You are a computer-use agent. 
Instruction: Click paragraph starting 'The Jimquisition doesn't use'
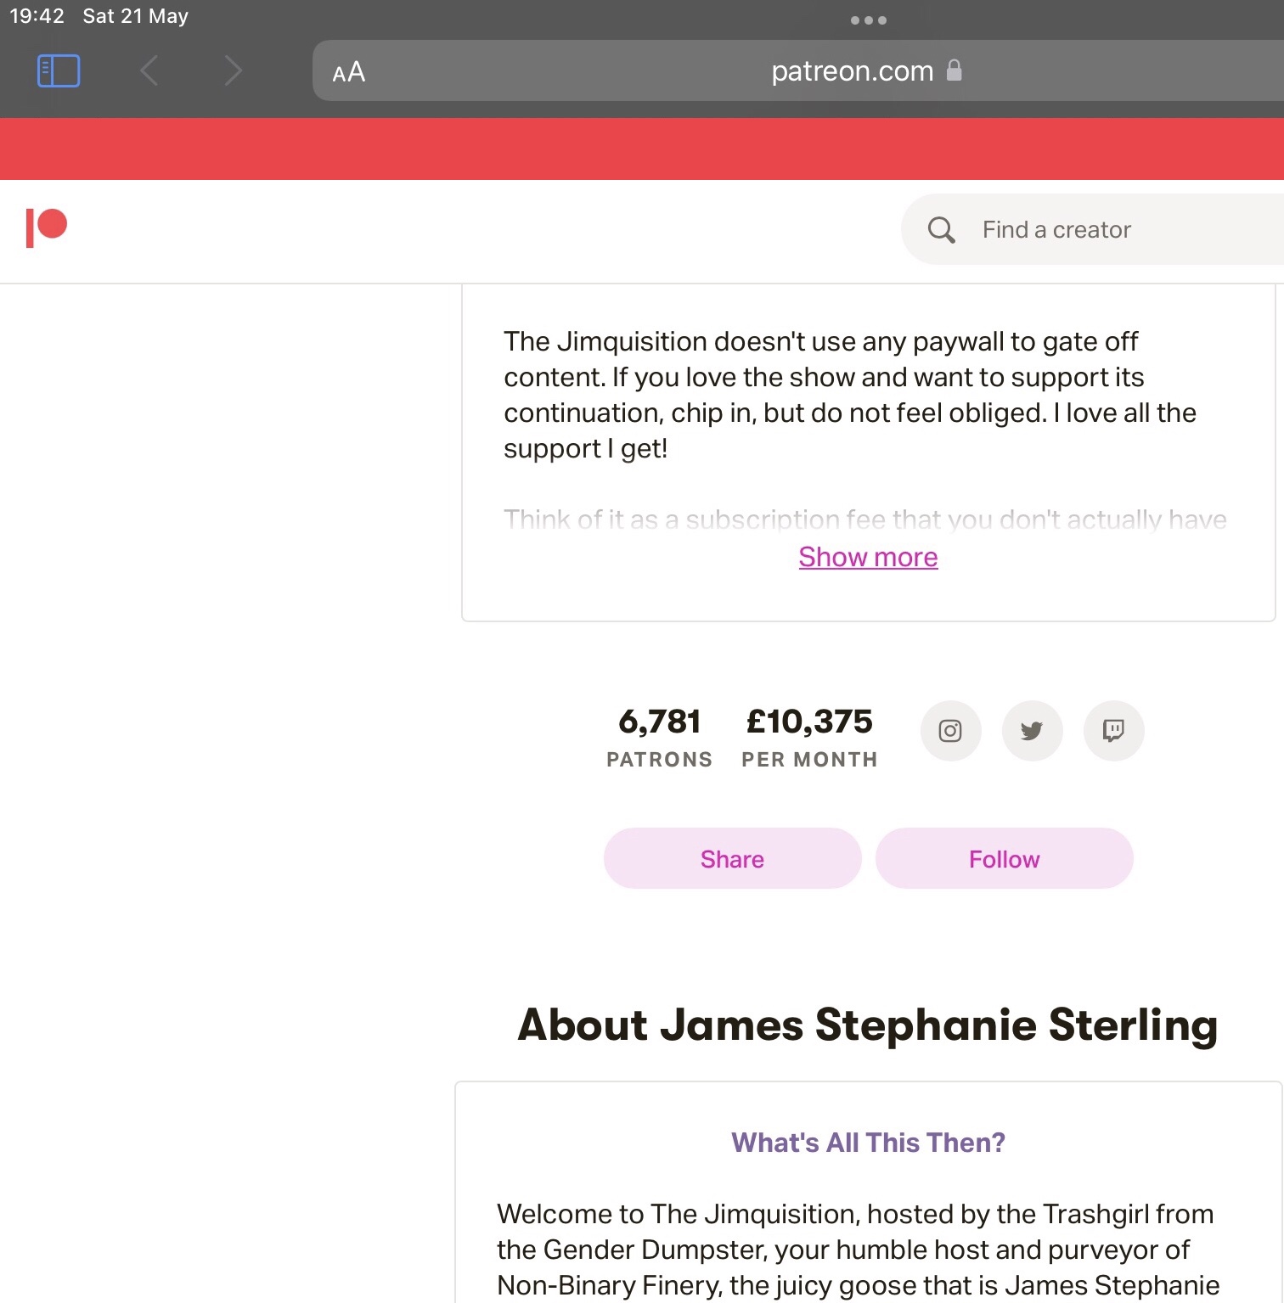tap(849, 395)
